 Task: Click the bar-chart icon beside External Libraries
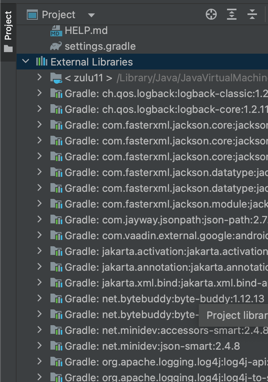42,61
